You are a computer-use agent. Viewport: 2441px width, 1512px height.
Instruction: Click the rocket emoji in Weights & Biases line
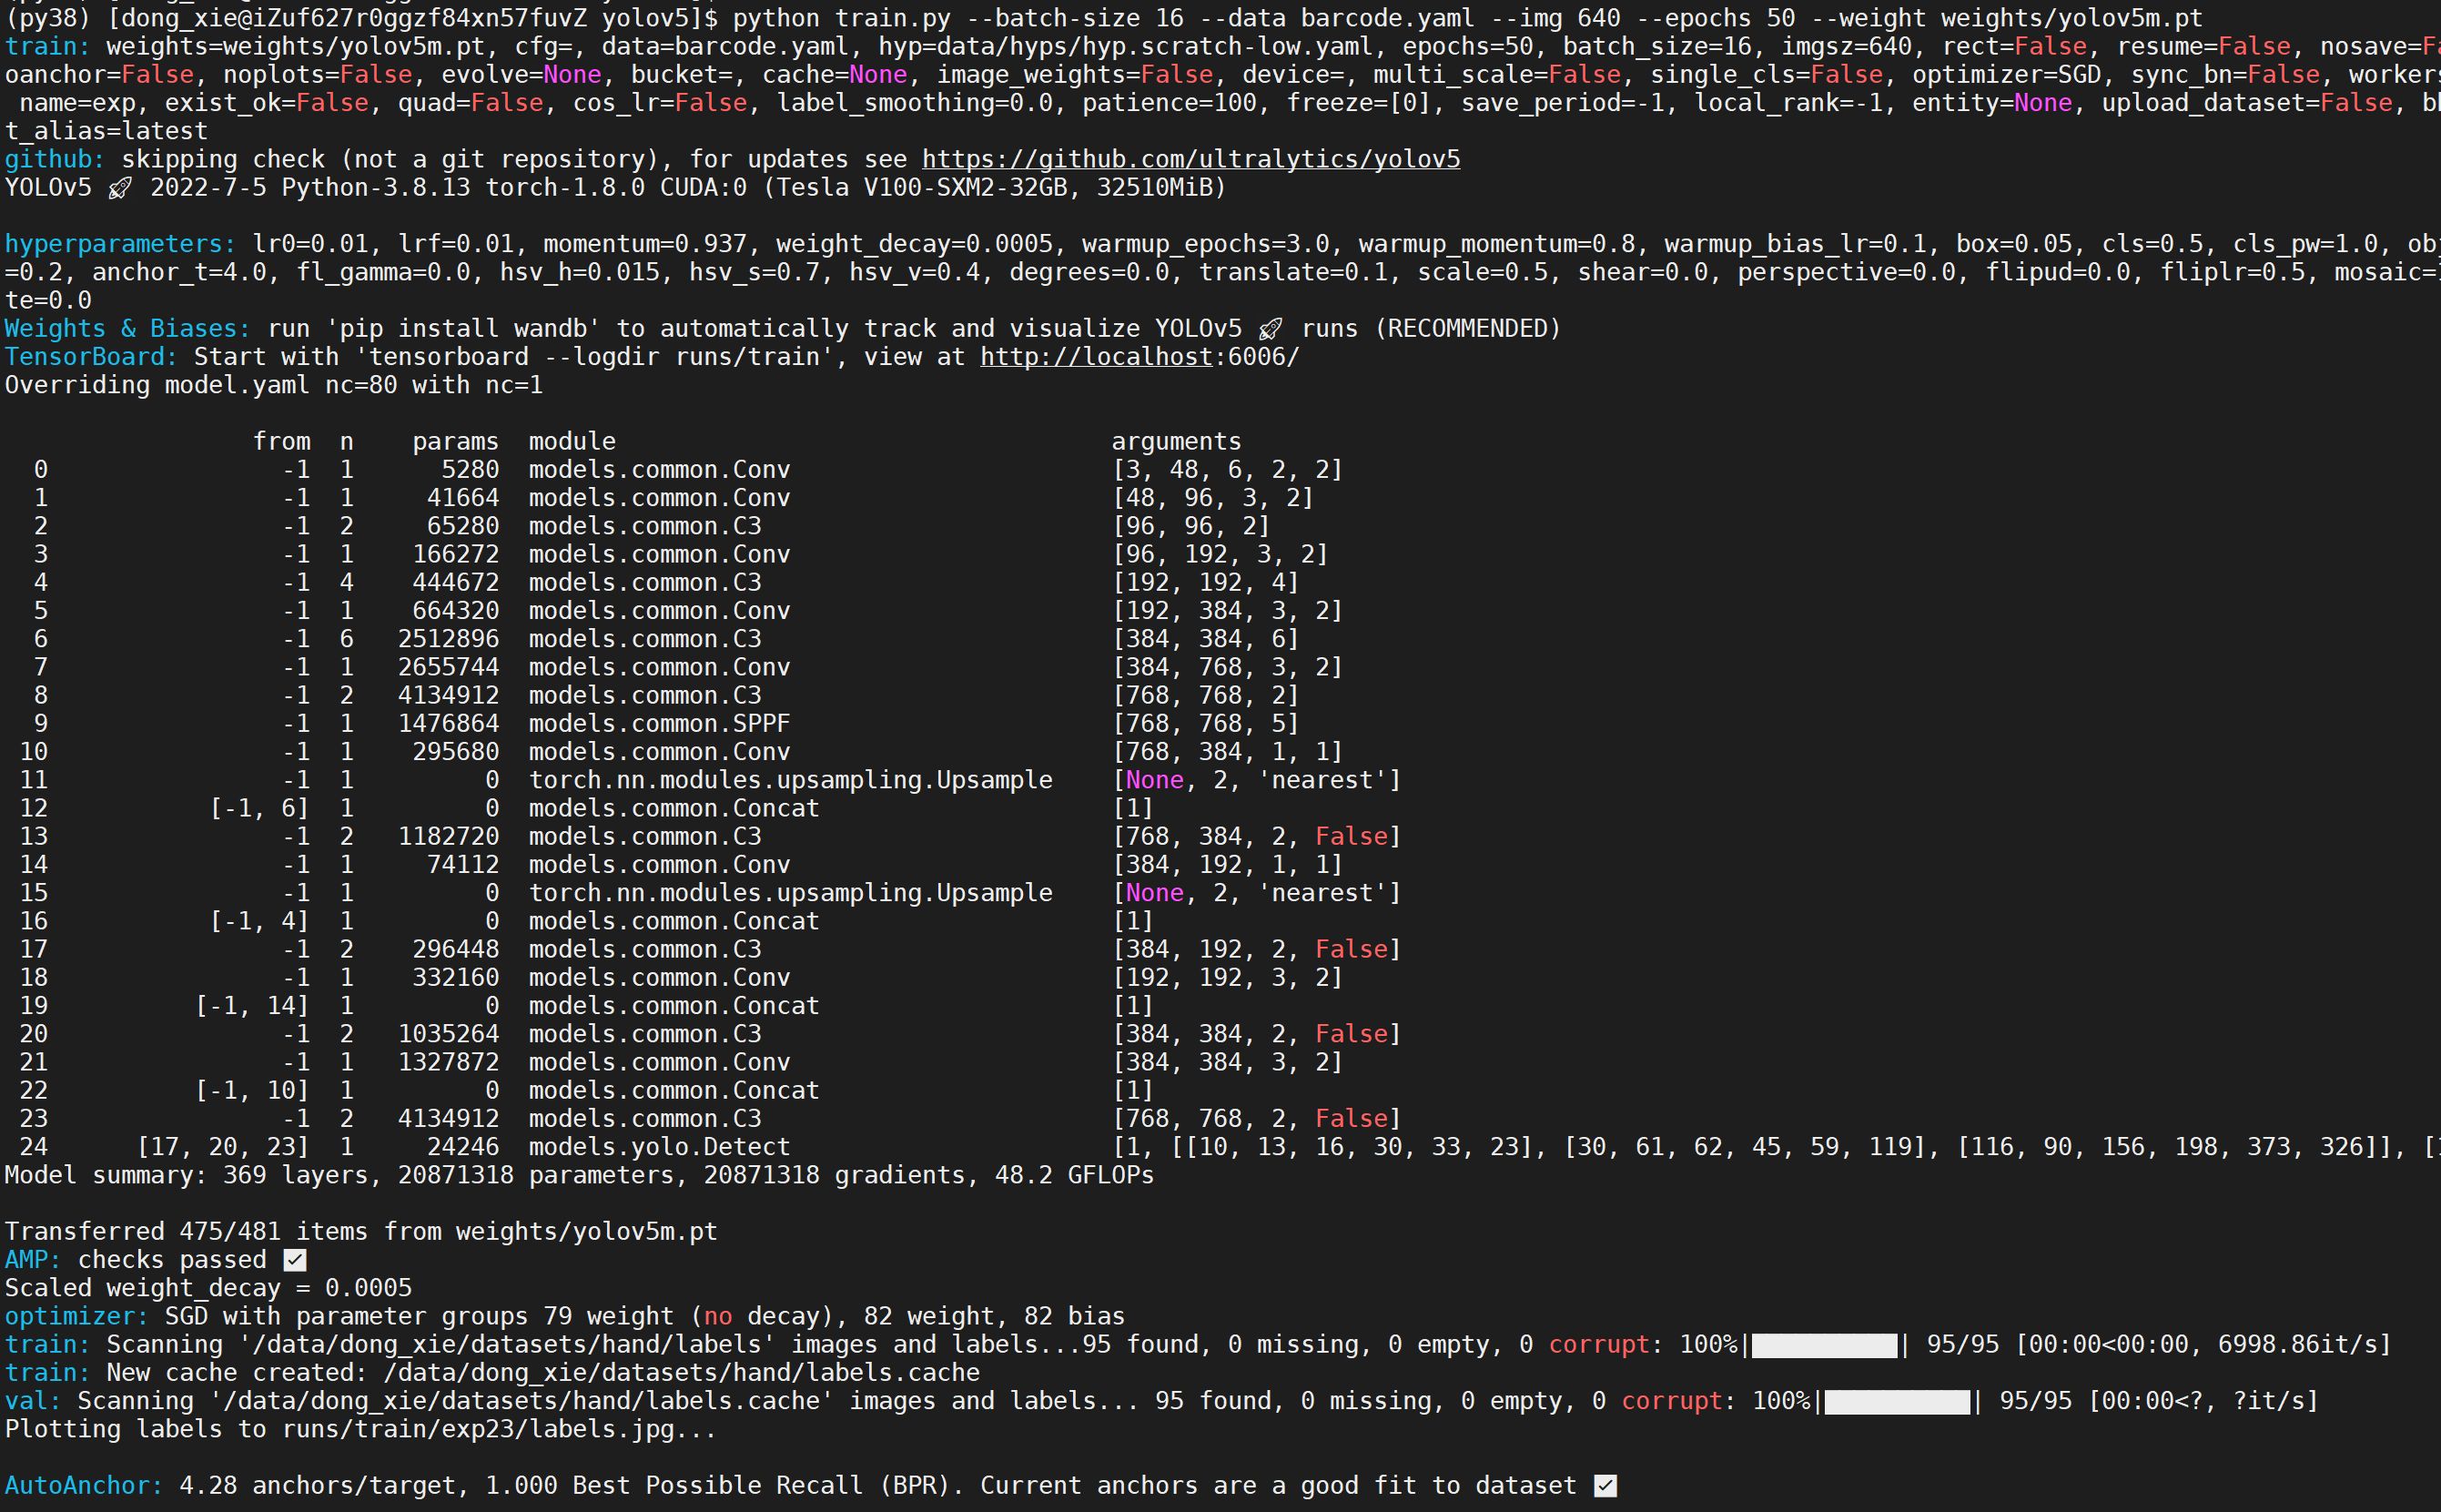(1271, 329)
